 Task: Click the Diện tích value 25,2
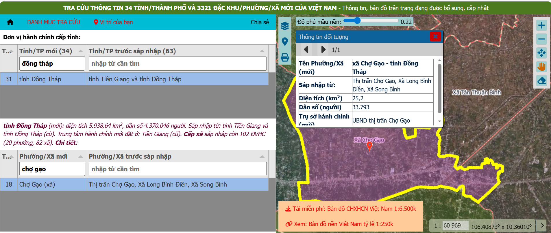click(x=392, y=98)
